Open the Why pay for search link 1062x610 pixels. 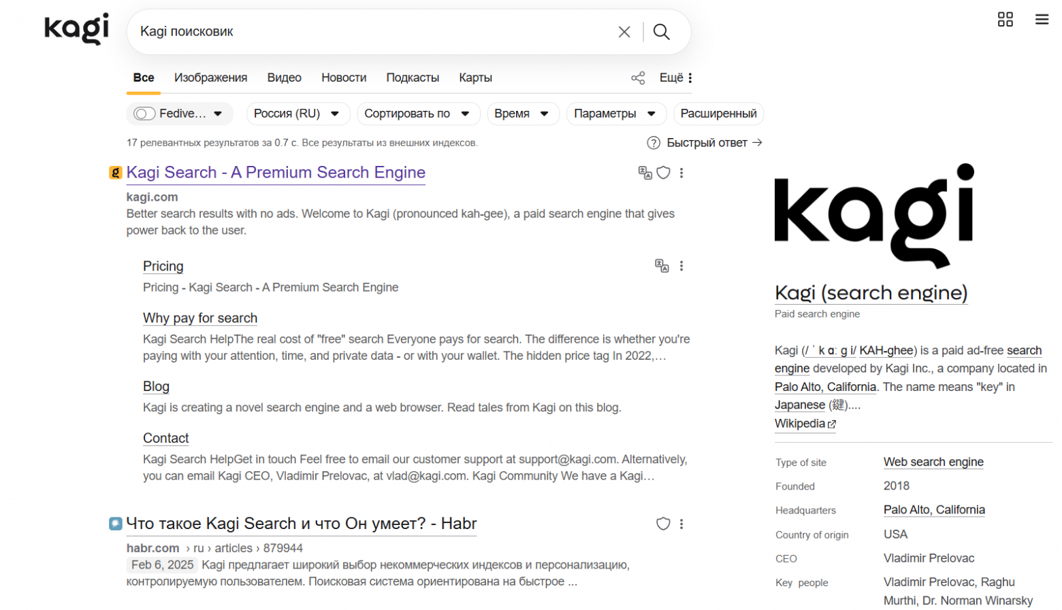(200, 318)
